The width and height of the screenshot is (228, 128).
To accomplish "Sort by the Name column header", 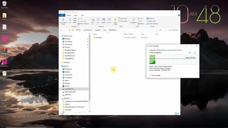I will (x=95, y=34).
